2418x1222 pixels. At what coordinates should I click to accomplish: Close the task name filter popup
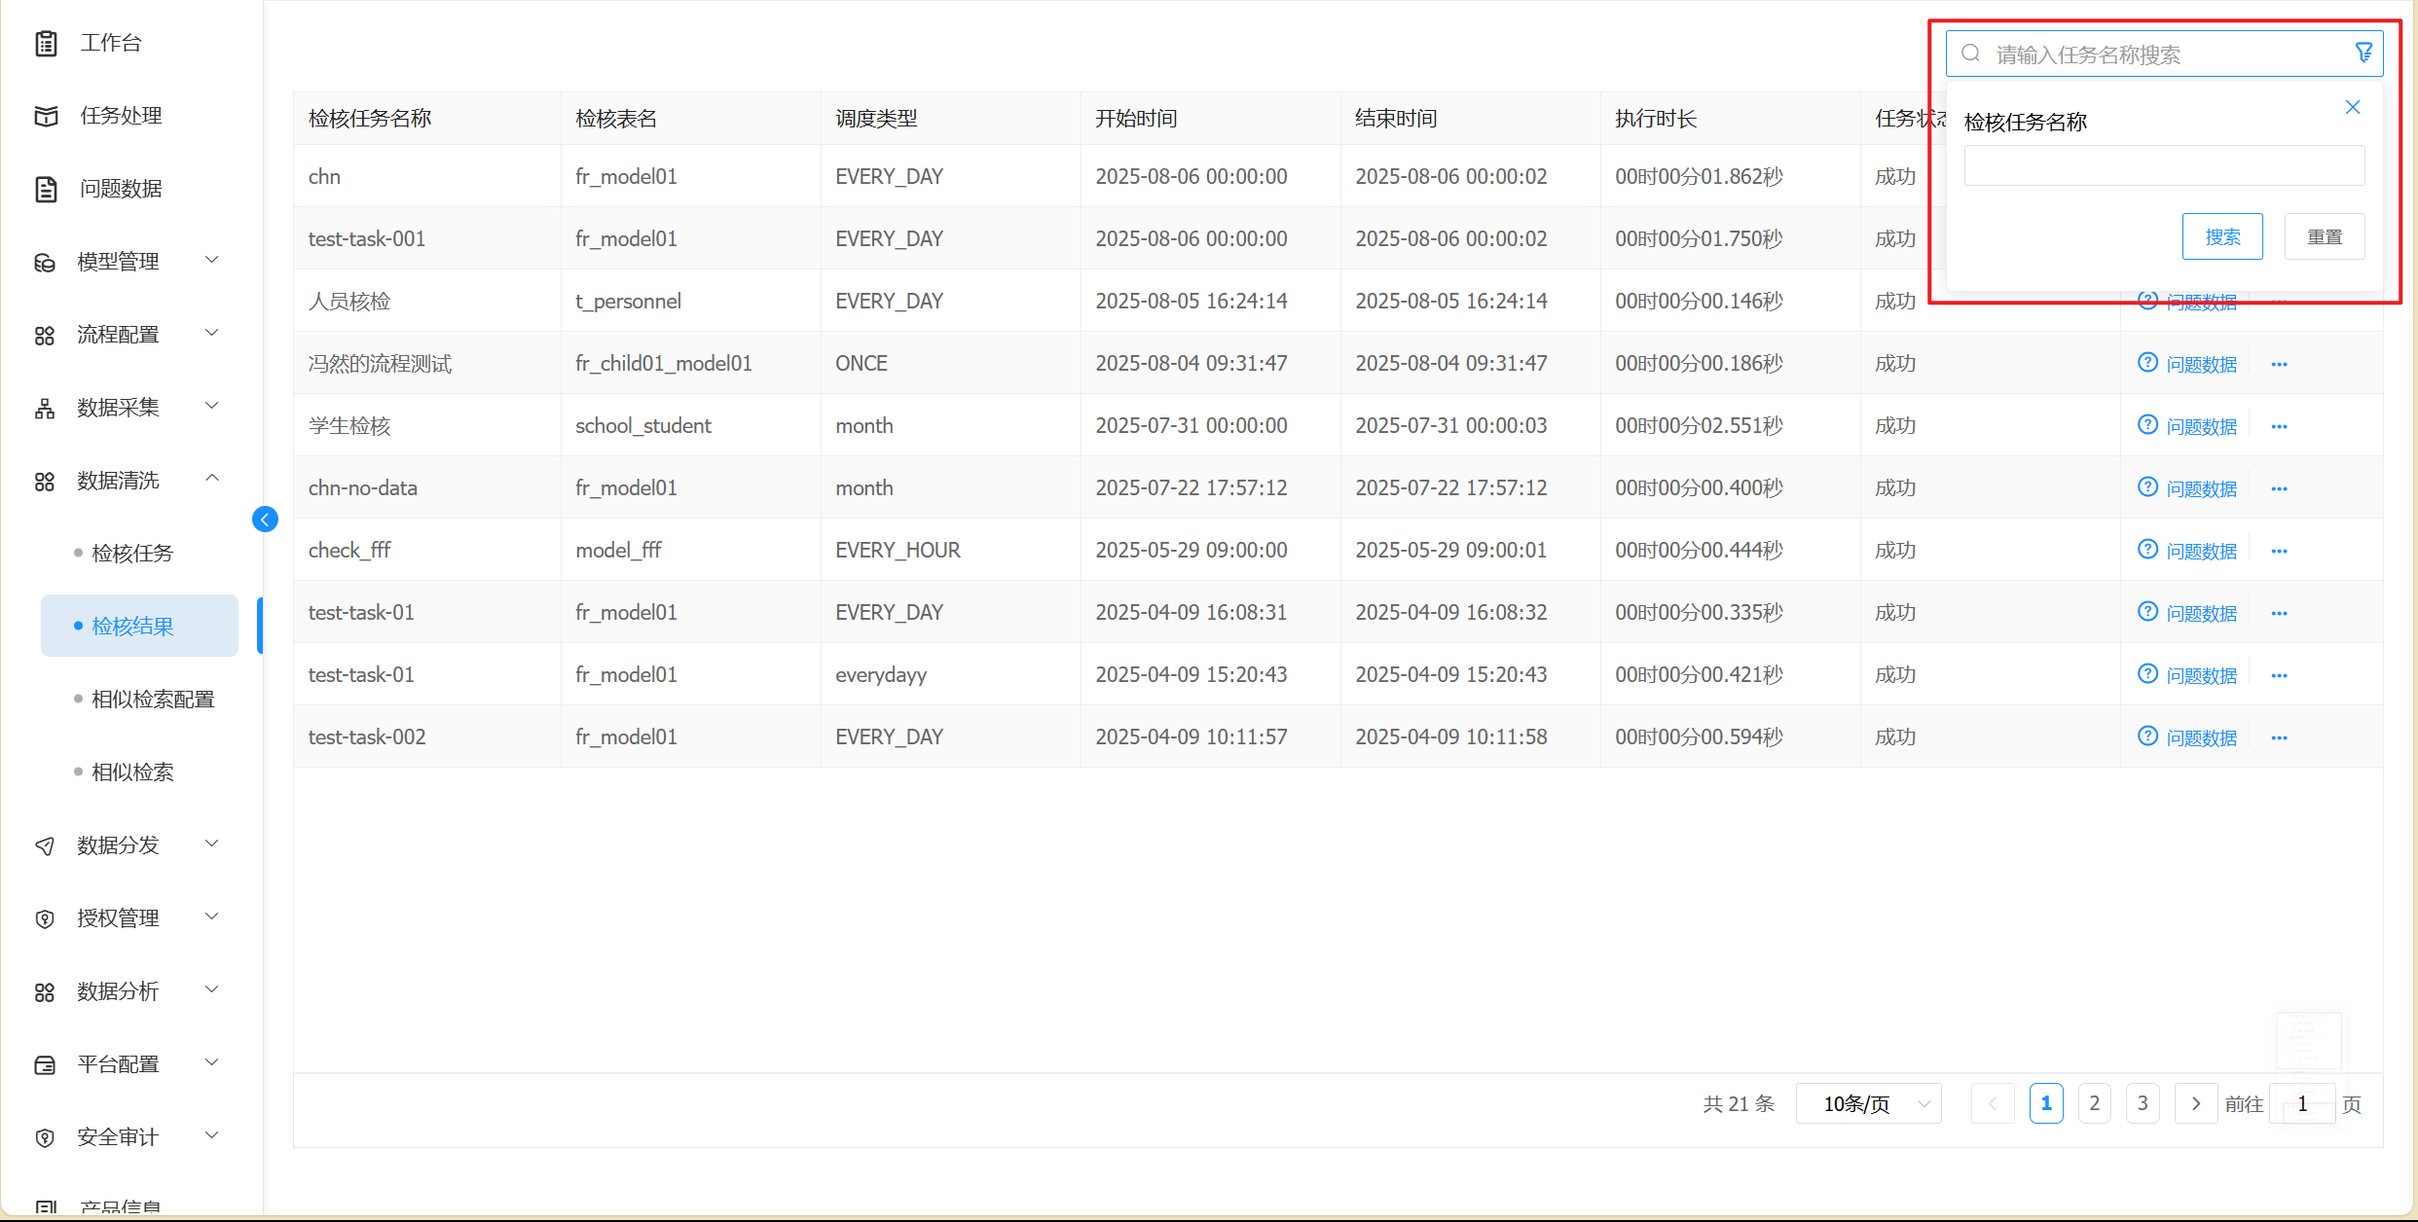[2353, 107]
